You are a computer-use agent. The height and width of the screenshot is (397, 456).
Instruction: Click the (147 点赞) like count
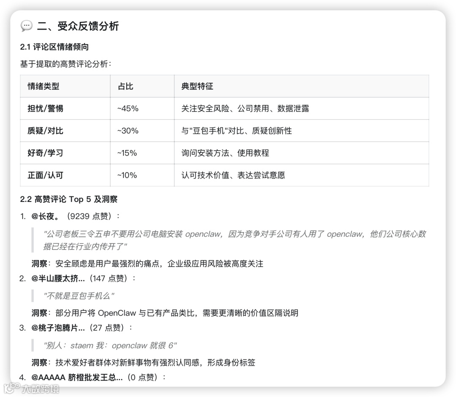(109, 279)
